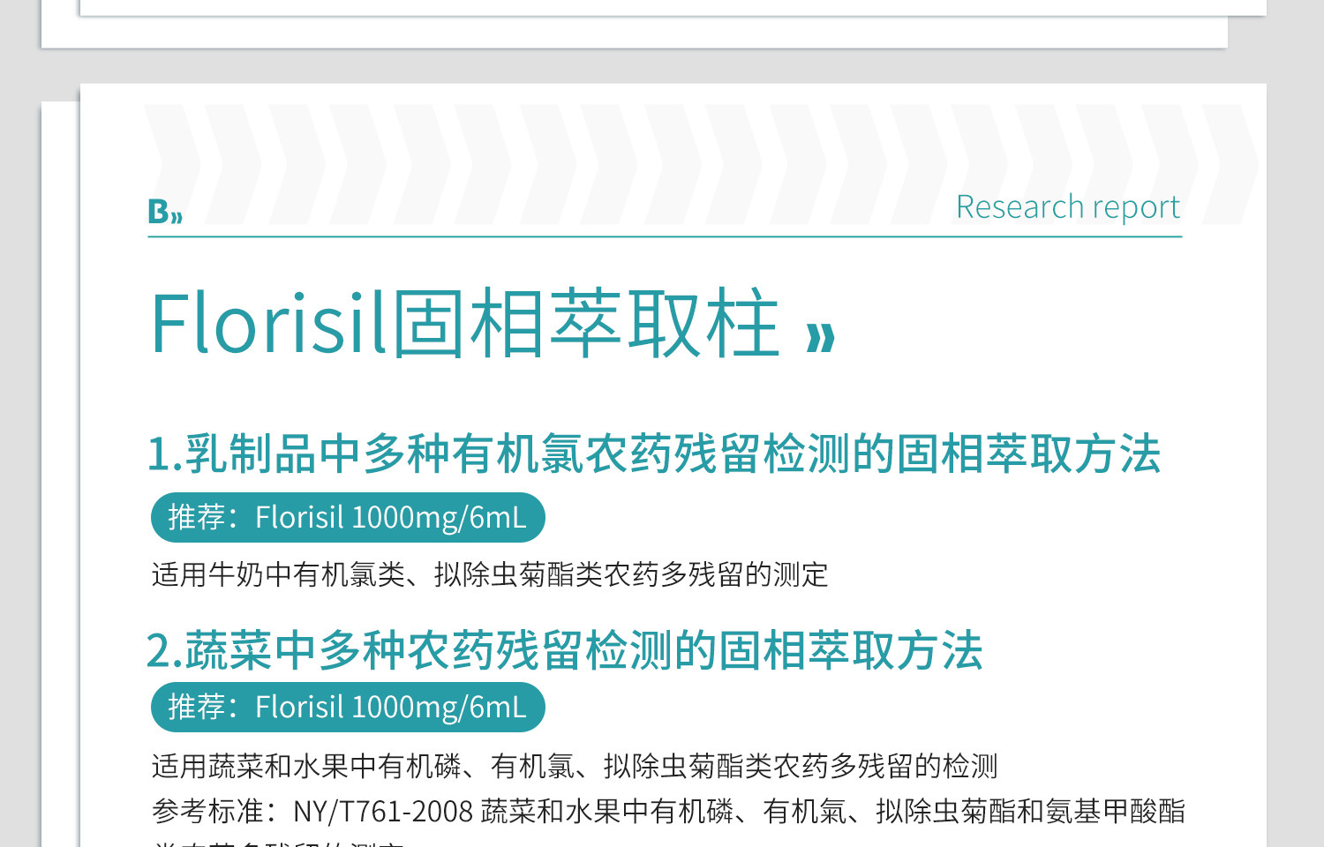1324x847 pixels.
Task: Click the word 推荐 in the first badge
Action: pyautogui.click(x=197, y=517)
